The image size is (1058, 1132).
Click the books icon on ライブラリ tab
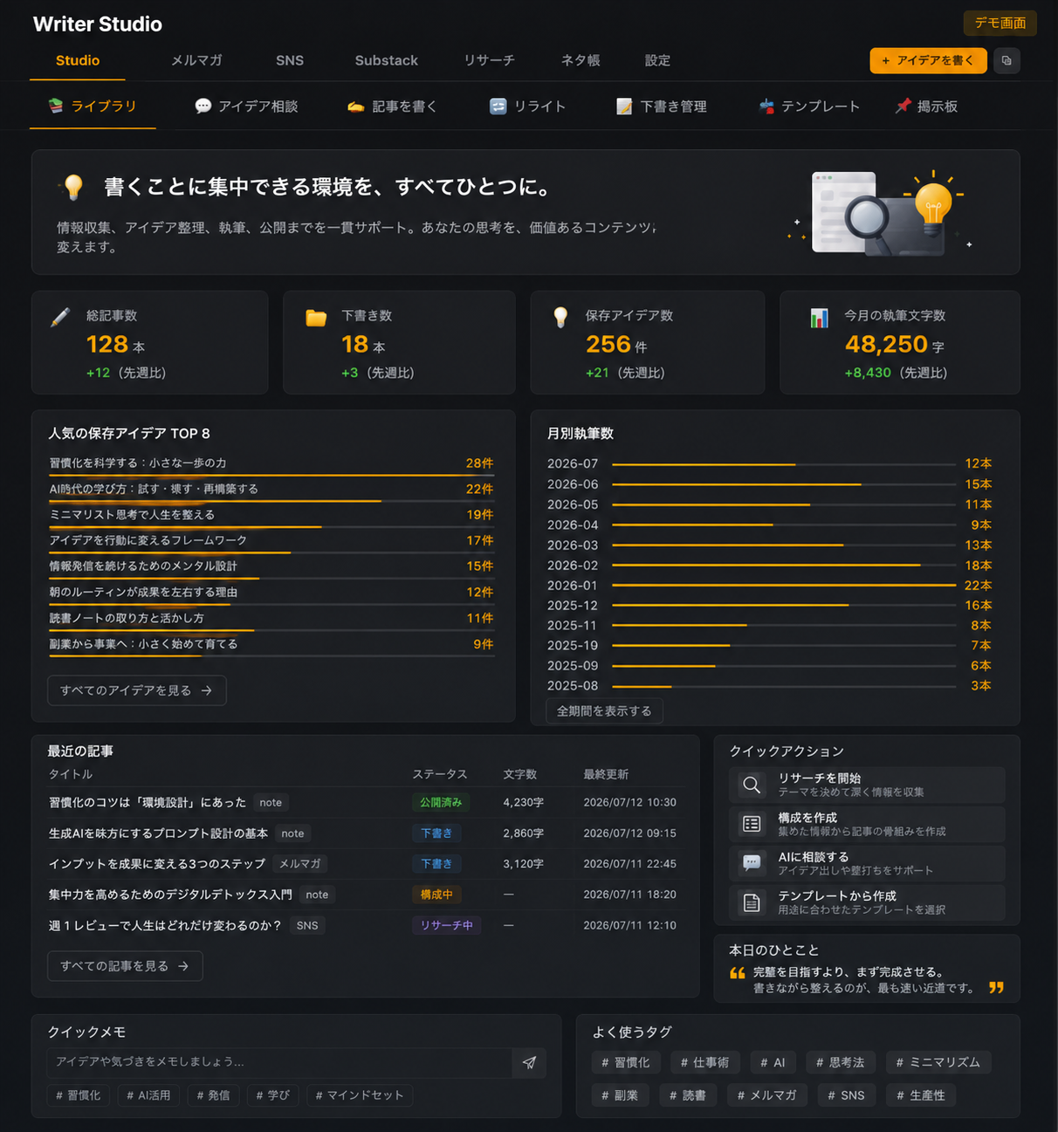click(x=56, y=106)
